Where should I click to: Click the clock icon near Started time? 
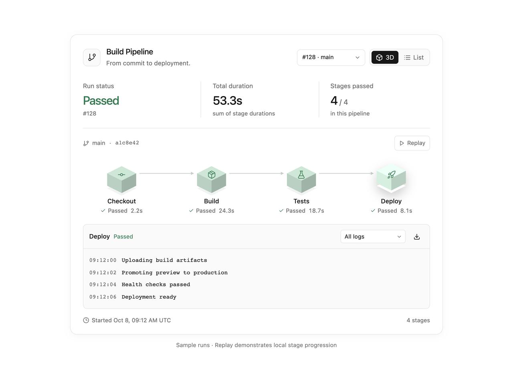coord(86,320)
